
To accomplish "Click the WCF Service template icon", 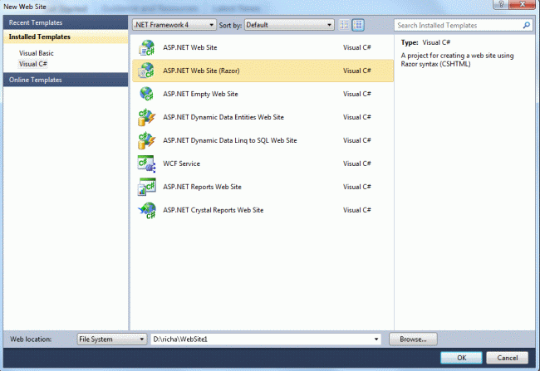I will tap(147, 164).
